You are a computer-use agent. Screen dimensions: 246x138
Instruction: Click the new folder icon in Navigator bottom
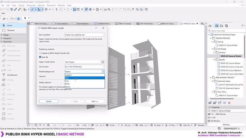coord(219,103)
